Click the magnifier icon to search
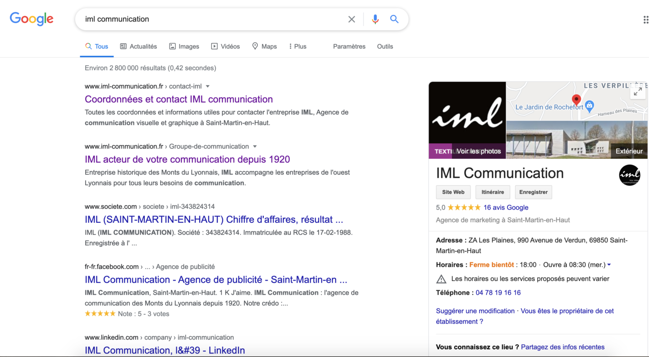The width and height of the screenshot is (649, 357). pyautogui.click(x=394, y=19)
